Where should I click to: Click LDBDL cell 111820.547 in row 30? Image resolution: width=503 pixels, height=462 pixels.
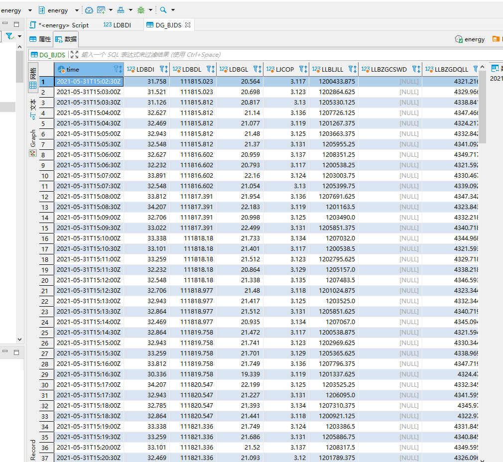click(x=193, y=385)
